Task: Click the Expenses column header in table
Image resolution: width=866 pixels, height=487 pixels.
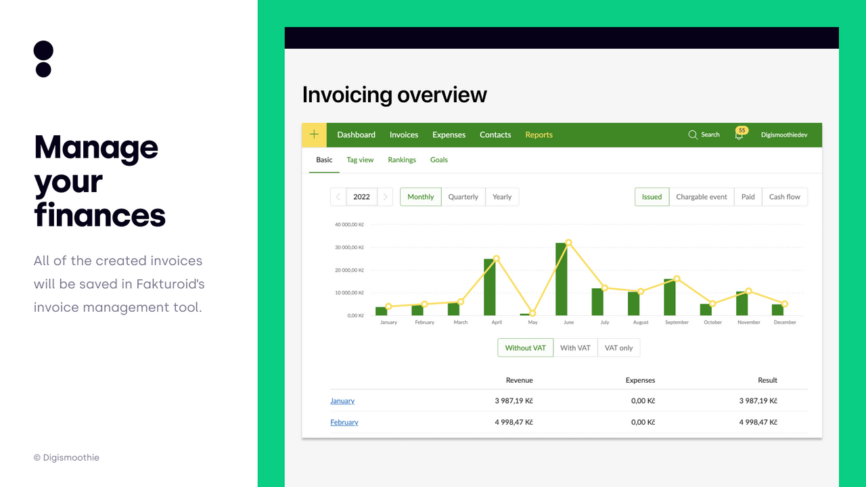Action: click(x=640, y=380)
